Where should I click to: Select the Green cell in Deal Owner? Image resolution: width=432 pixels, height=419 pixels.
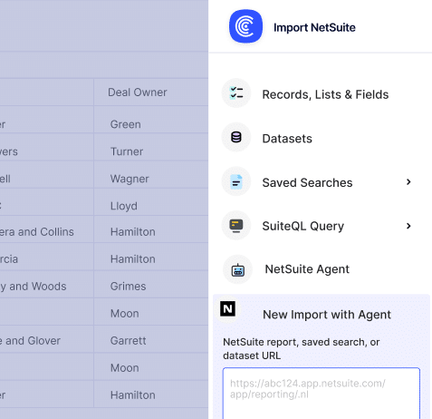[x=151, y=120]
